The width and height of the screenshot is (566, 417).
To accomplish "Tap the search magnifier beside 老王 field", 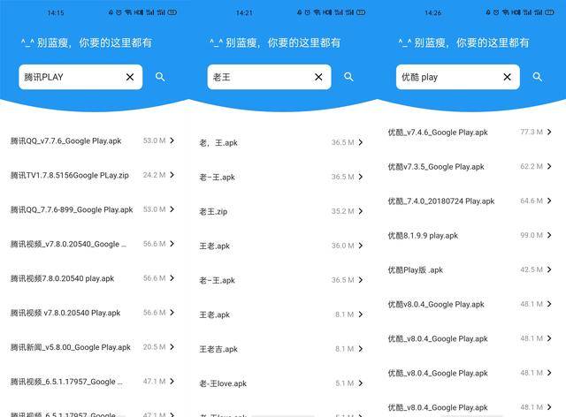I will tap(348, 77).
